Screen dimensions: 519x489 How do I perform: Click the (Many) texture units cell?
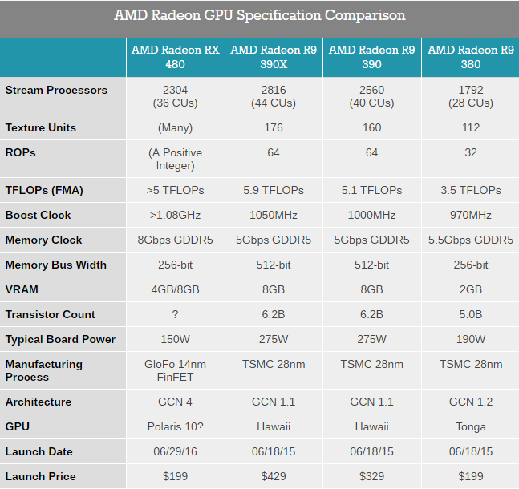click(176, 127)
